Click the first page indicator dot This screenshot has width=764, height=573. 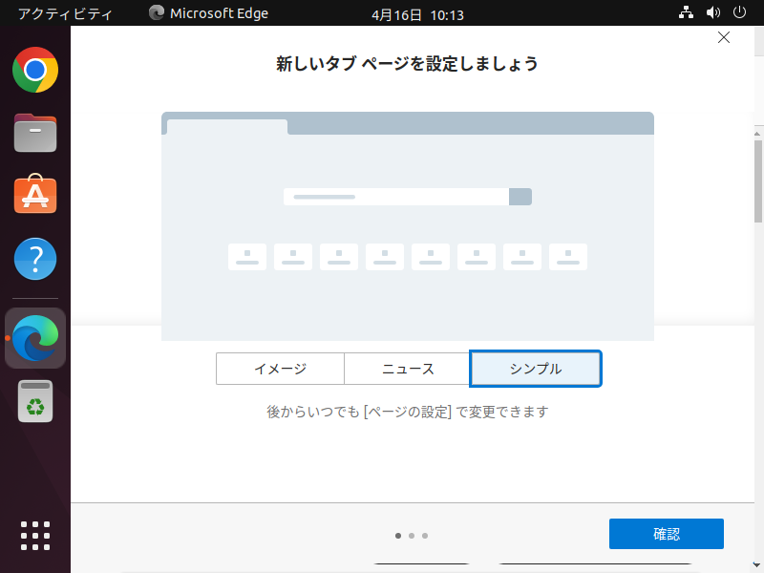tap(398, 536)
